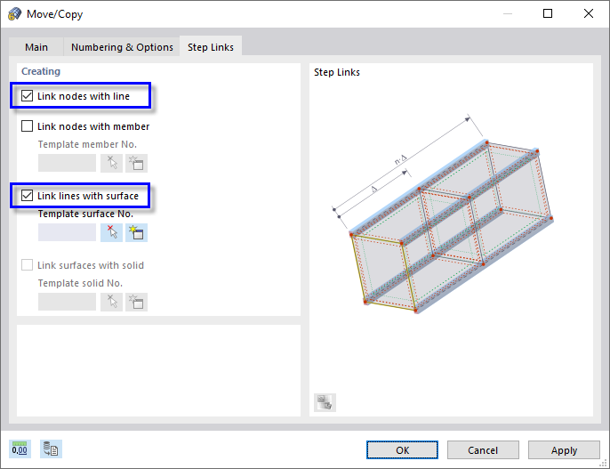
Task: Create new template surface icon
Action: (137, 232)
